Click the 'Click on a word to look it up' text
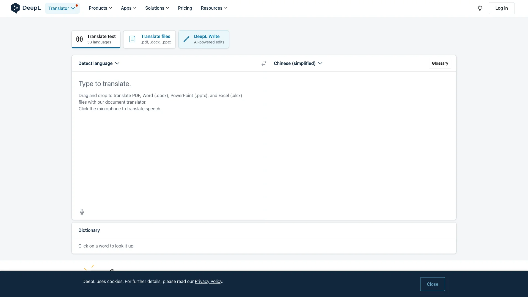 tap(106, 246)
